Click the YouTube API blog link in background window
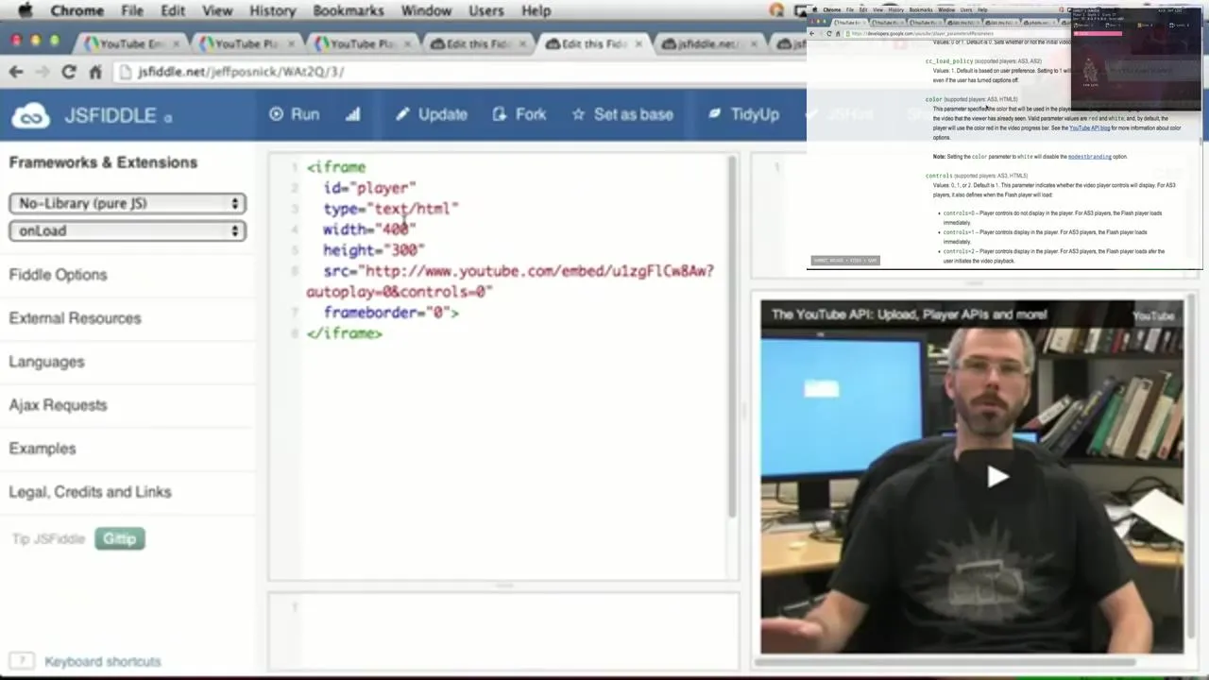 click(x=1089, y=127)
